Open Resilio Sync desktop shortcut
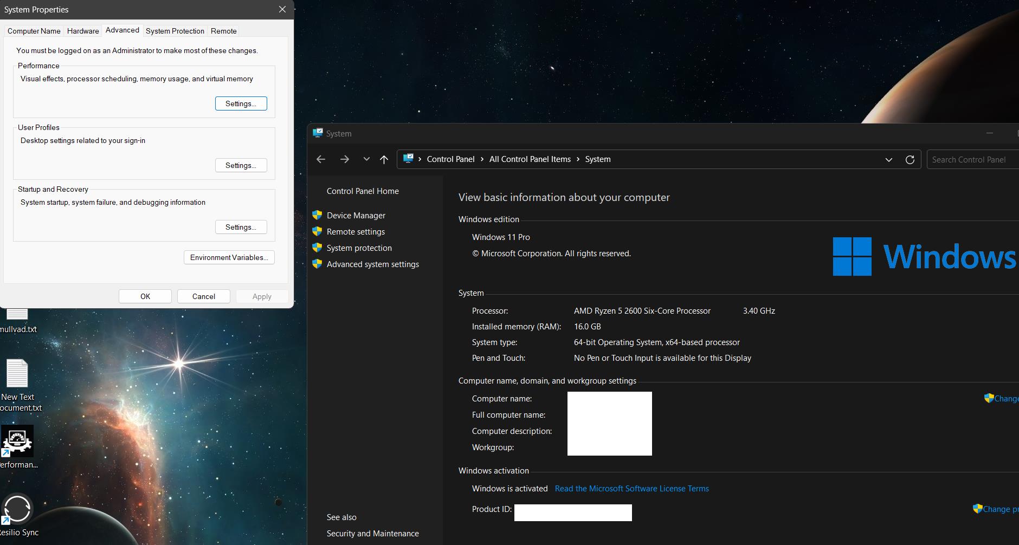The height and width of the screenshot is (545, 1019). click(18, 515)
